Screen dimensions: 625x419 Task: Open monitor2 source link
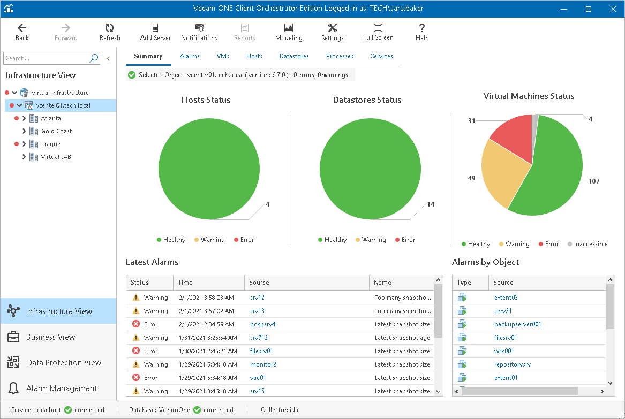click(263, 364)
